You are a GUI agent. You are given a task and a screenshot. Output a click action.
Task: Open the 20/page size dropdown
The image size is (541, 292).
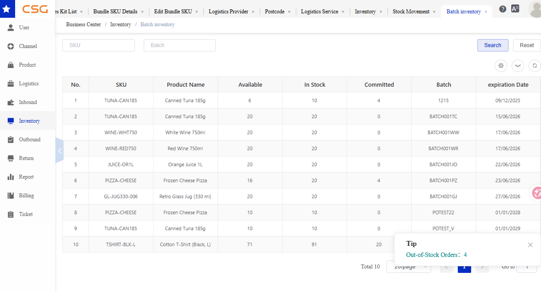[409, 267]
